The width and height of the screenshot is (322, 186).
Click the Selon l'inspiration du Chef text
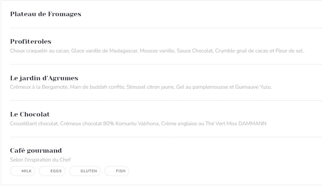click(x=40, y=159)
